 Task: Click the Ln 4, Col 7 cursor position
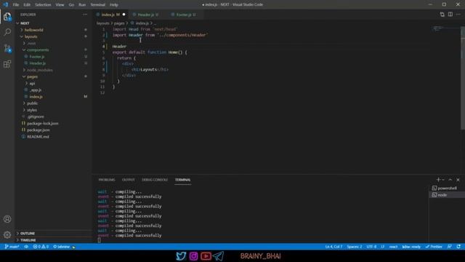point(333,247)
